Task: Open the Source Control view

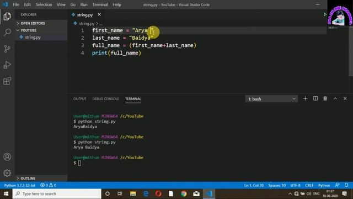Action: pos(7,49)
